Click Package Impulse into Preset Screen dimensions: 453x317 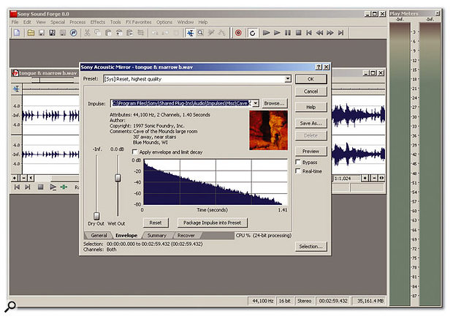click(x=213, y=223)
